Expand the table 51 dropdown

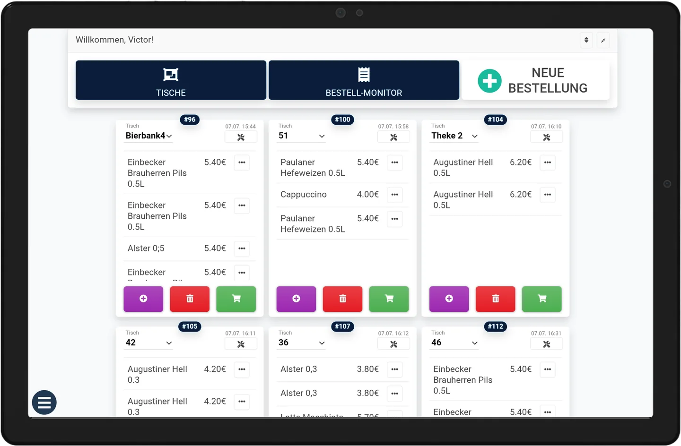(x=301, y=136)
